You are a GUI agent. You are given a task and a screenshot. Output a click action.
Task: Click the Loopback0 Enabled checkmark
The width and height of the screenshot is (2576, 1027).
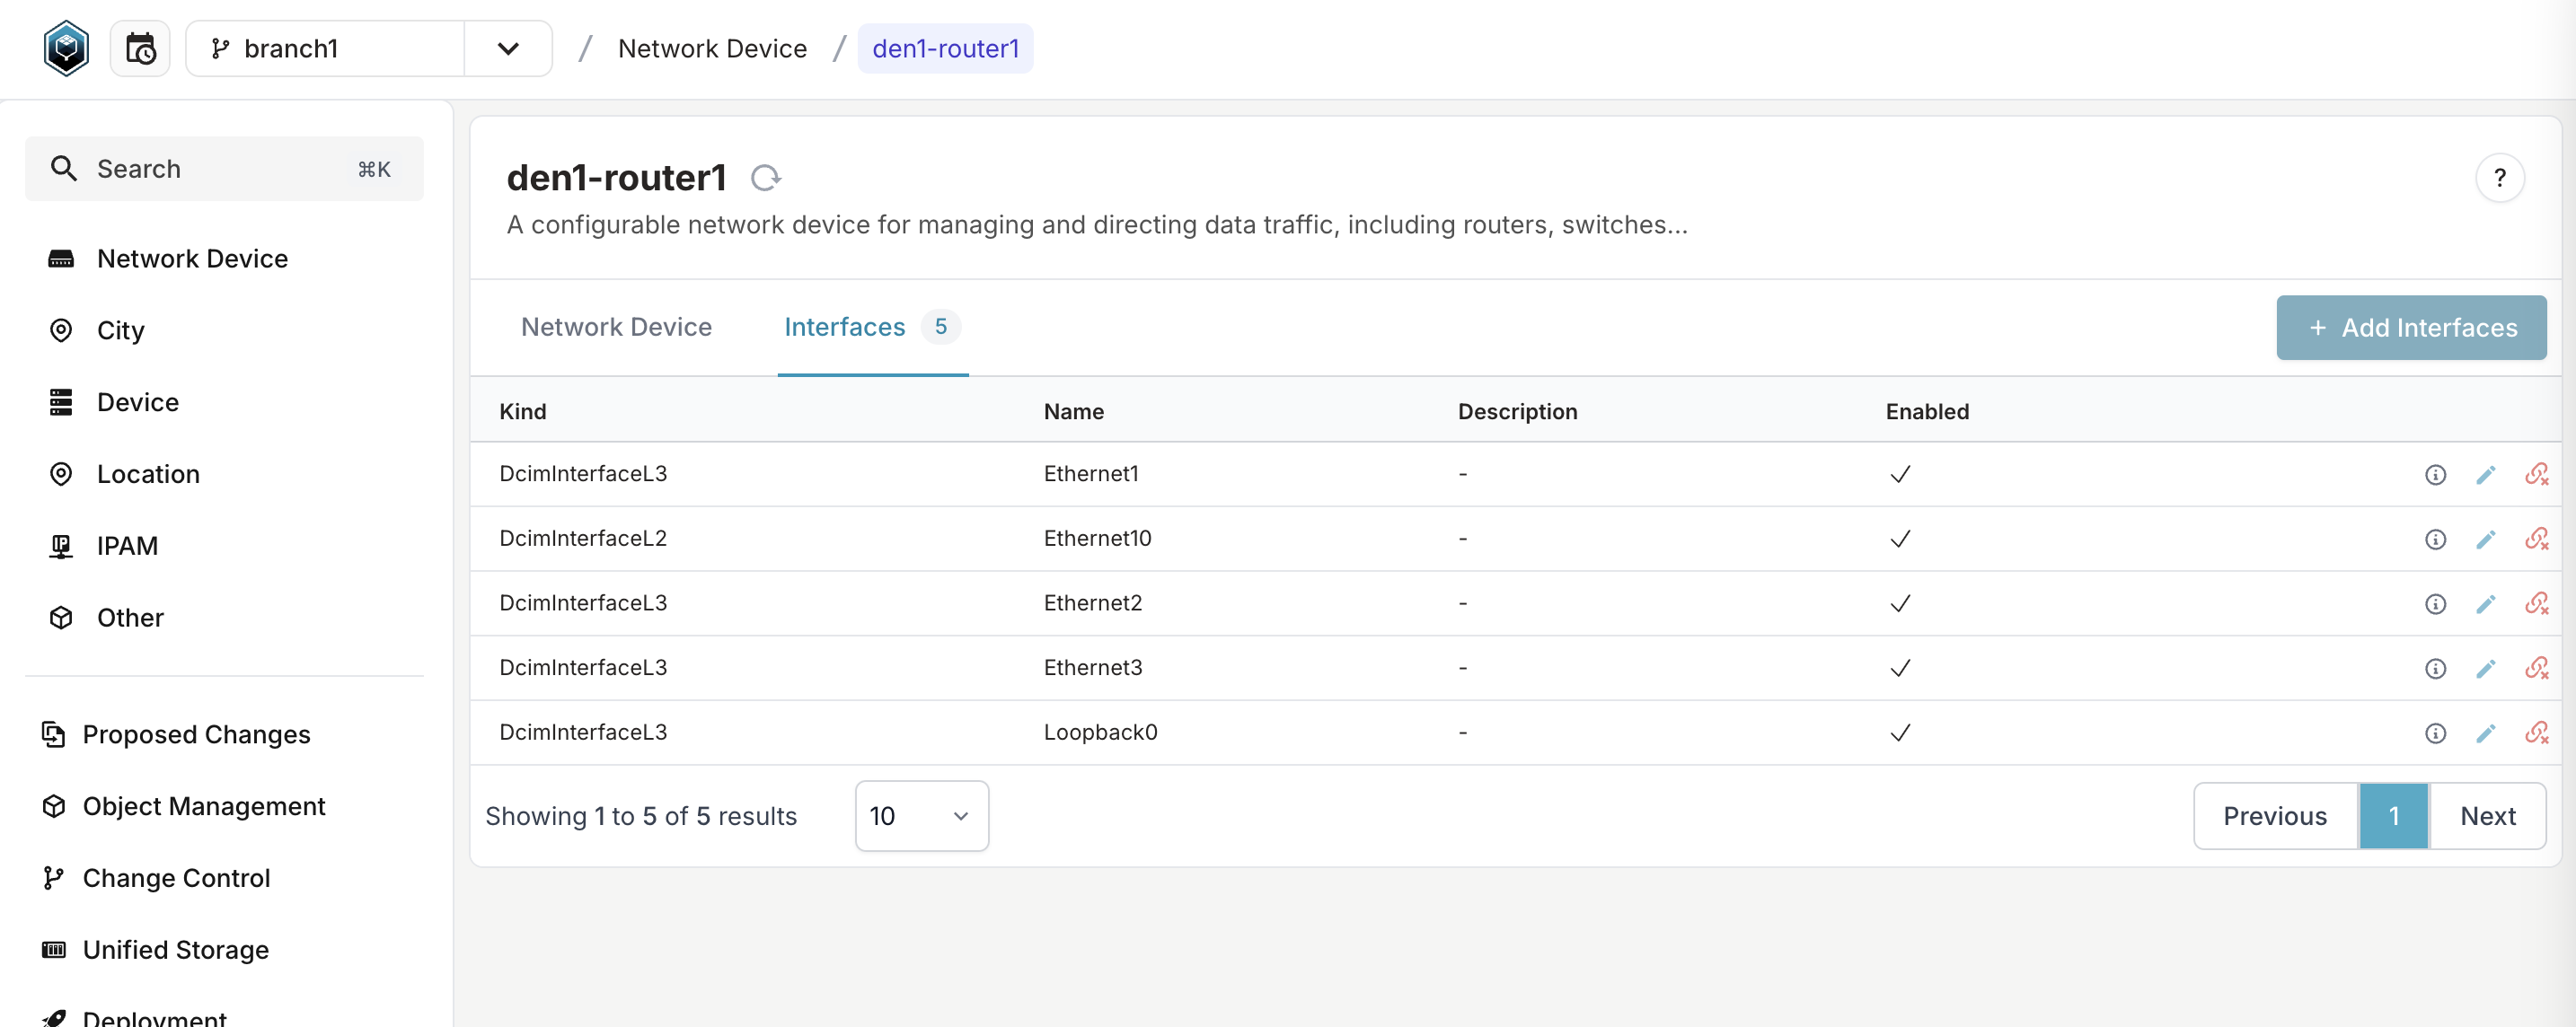pos(1900,733)
